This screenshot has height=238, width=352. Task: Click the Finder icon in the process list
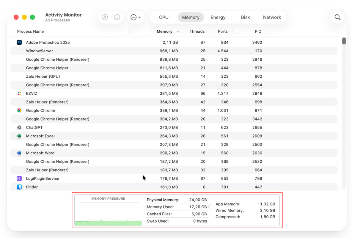coord(19,187)
